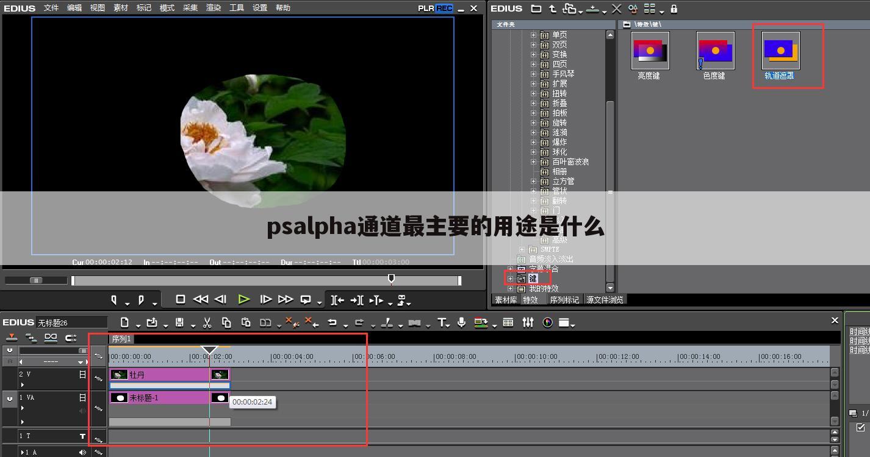870x457 pixels.
Task: Toggle sync-lock on track 2 V
Action: [x=98, y=378]
